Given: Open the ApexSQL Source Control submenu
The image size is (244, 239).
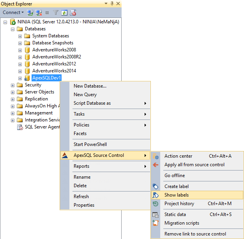Looking at the screenshot, I should pos(105,155).
